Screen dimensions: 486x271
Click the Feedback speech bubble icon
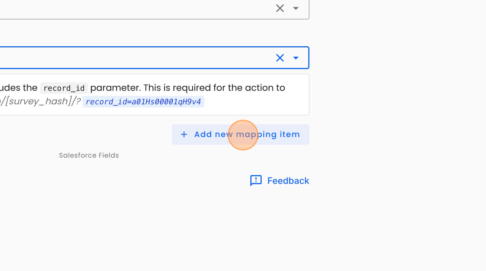tap(256, 181)
